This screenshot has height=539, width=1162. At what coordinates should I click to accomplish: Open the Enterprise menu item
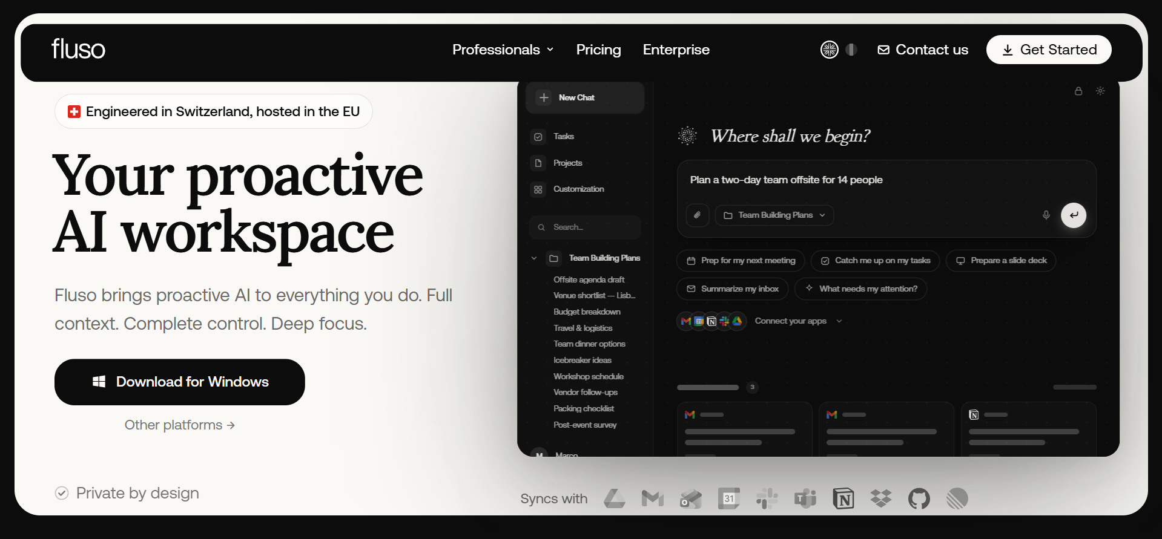click(676, 50)
